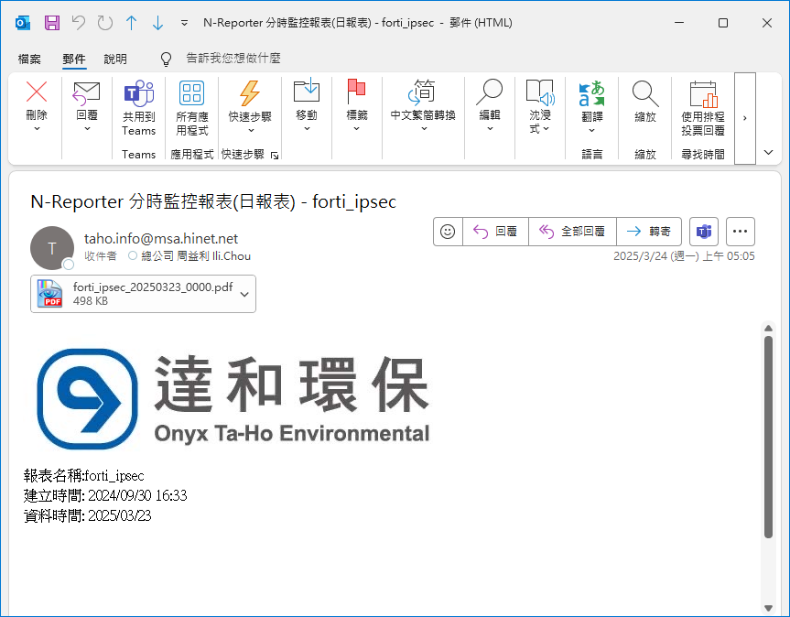Open the All Apps (所有應用程式) icon
The width and height of the screenshot is (790, 617).
pyautogui.click(x=191, y=92)
